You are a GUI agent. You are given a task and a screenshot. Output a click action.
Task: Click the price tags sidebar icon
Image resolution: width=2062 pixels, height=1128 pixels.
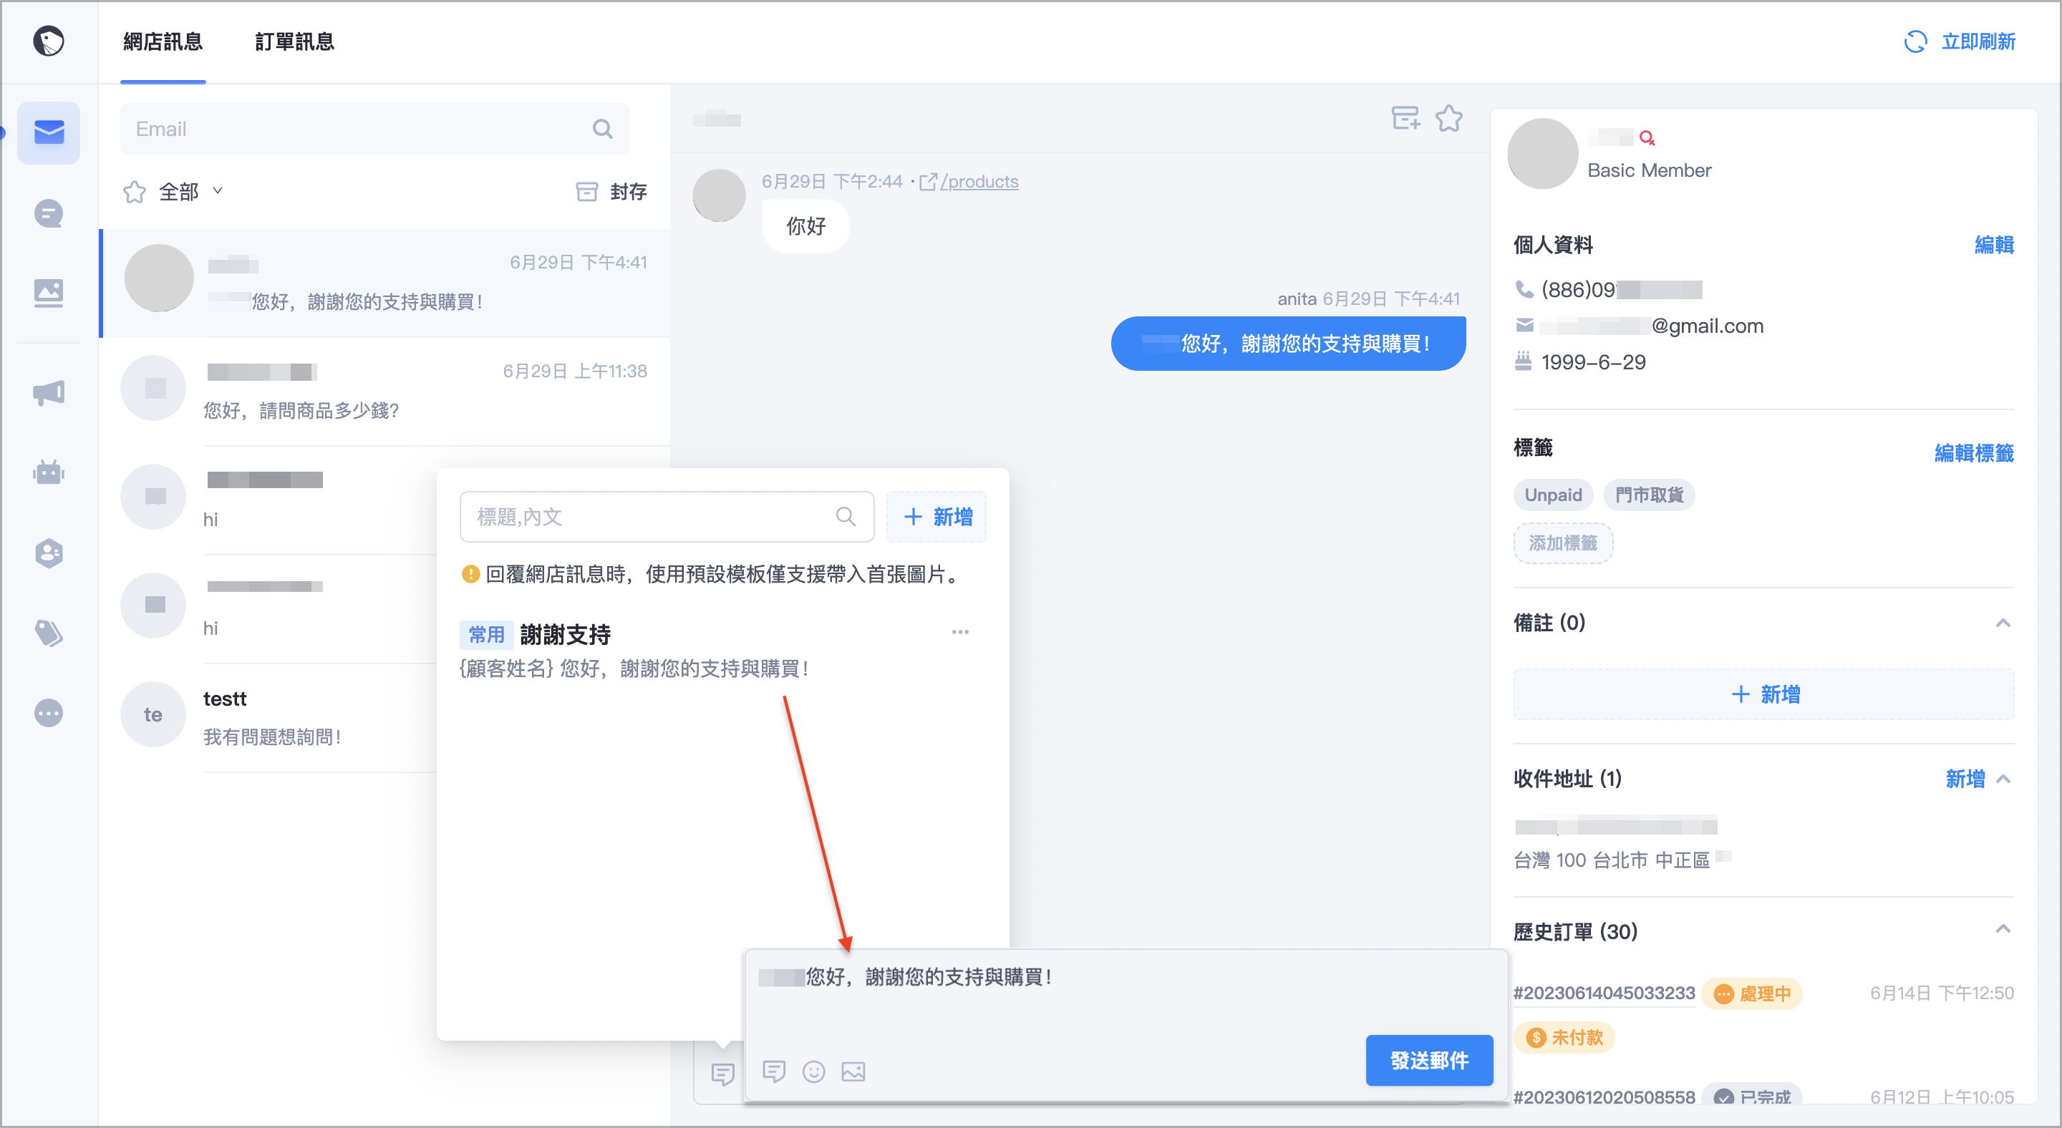point(49,633)
